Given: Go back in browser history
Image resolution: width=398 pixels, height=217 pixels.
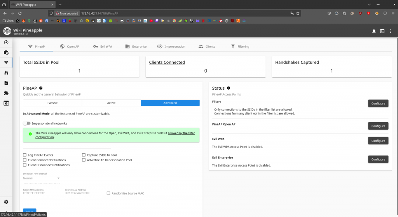Looking at the screenshot, I should coord(5,13).
